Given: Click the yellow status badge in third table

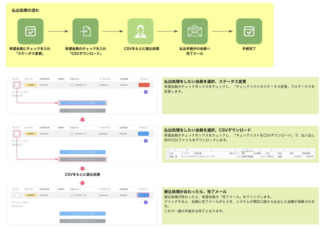Looking at the screenshot, I should [x=31, y=195].
